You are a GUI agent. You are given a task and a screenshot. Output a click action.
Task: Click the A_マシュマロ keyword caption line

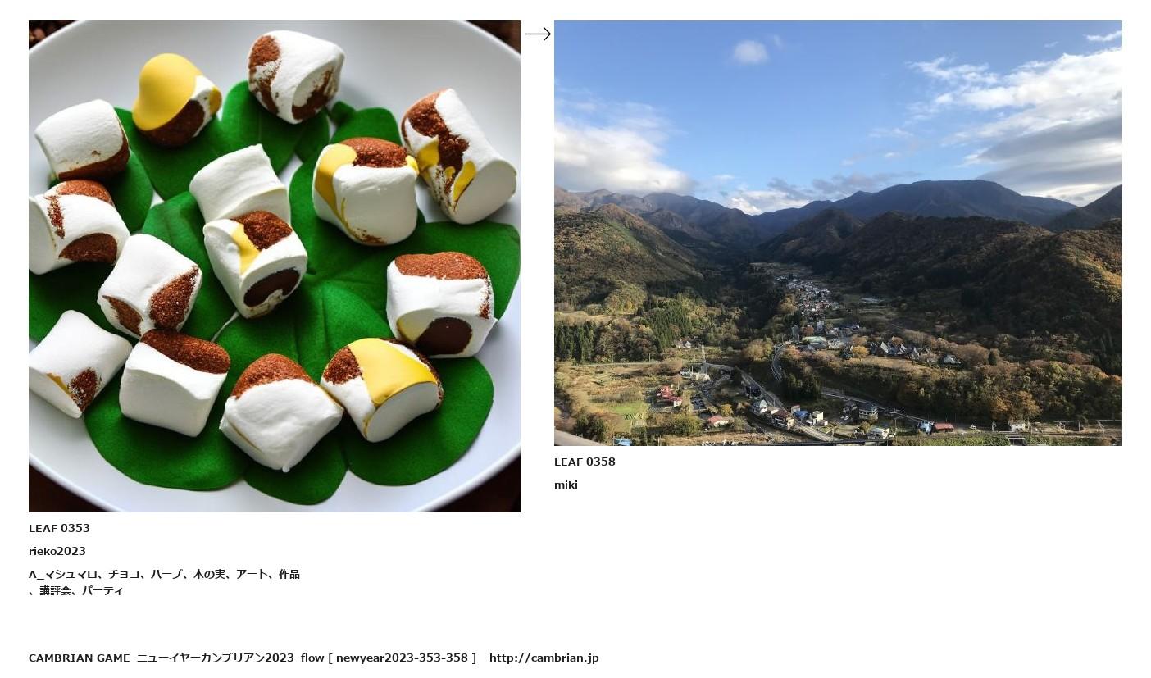164,574
